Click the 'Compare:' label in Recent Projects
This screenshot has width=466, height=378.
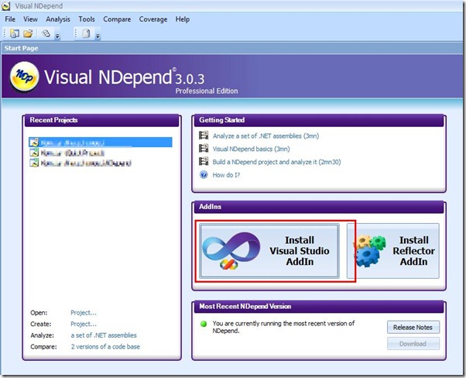[x=43, y=347]
